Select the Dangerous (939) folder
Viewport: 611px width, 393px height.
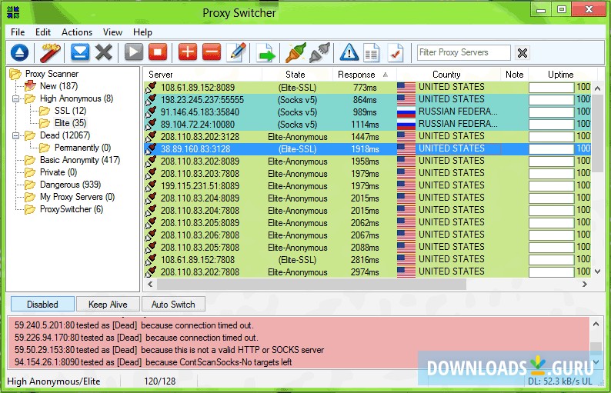point(70,185)
